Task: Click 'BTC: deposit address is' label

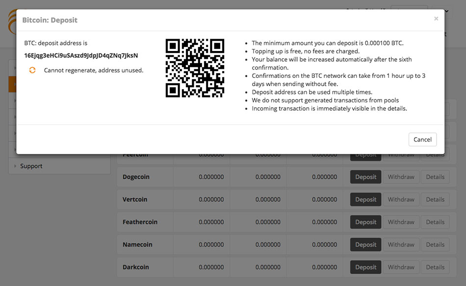Action: (56, 43)
